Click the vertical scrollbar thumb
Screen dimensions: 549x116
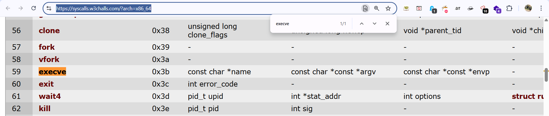(546, 75)
